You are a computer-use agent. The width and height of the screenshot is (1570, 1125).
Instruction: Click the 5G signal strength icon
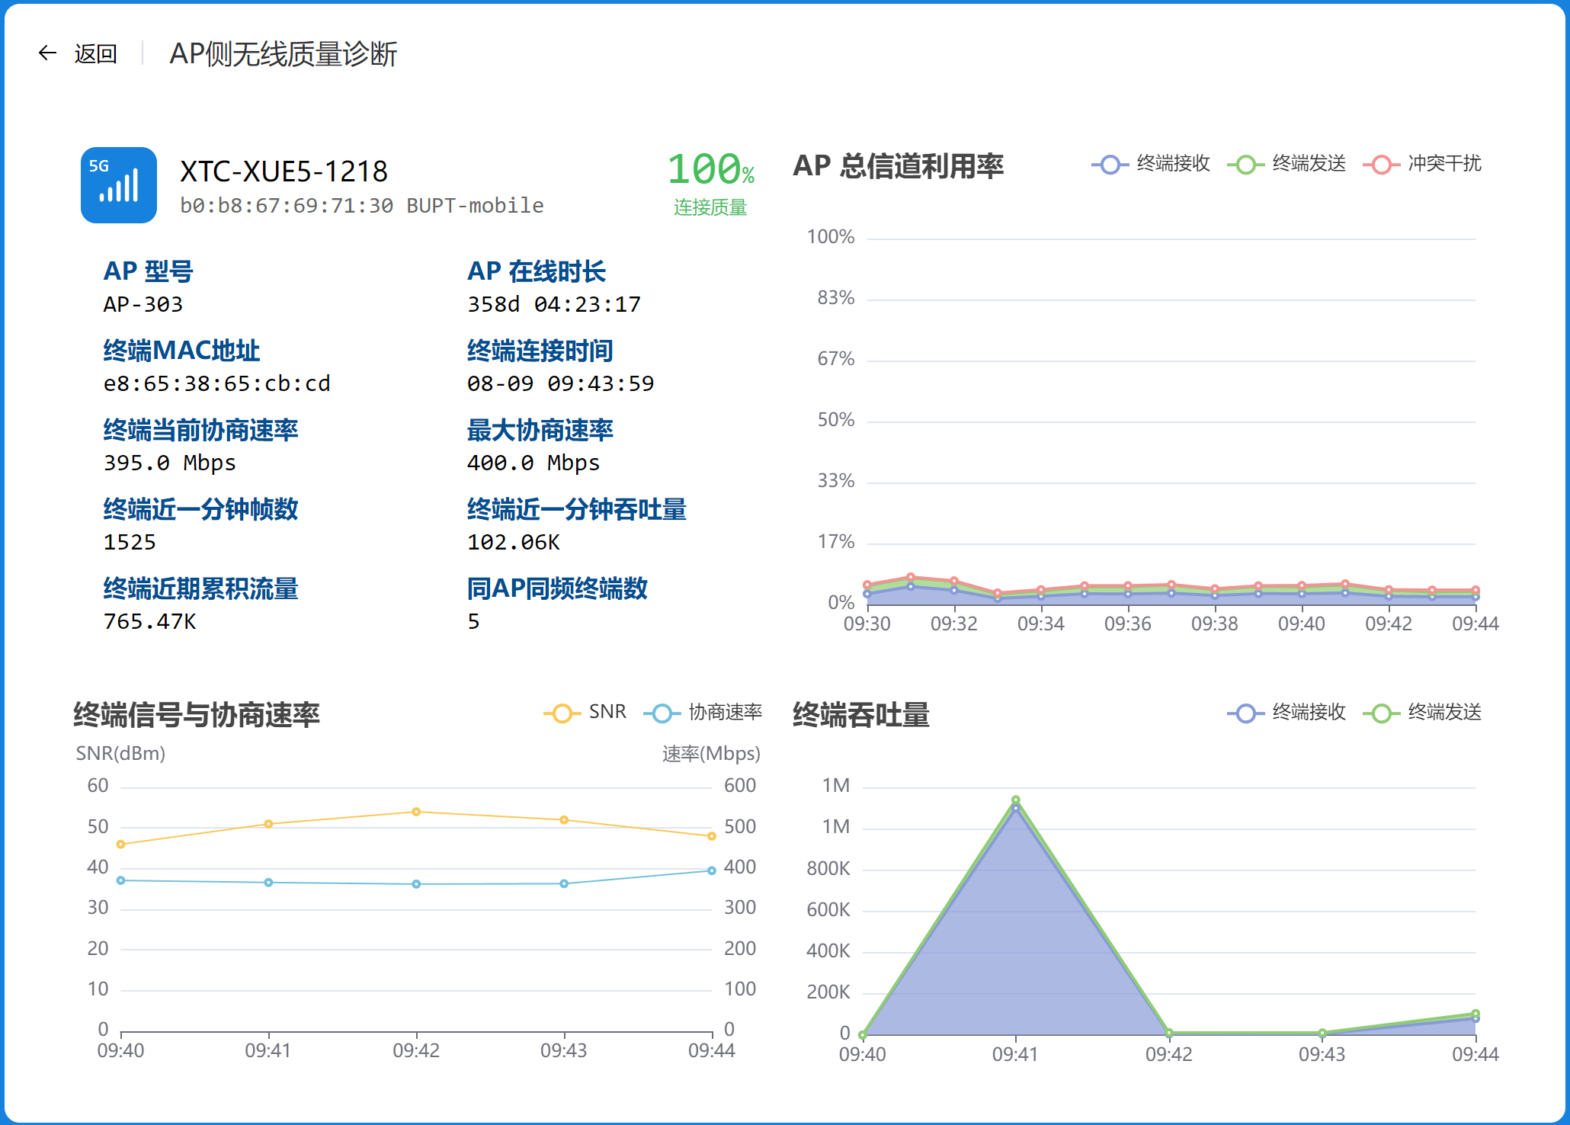tap(119, 185)
